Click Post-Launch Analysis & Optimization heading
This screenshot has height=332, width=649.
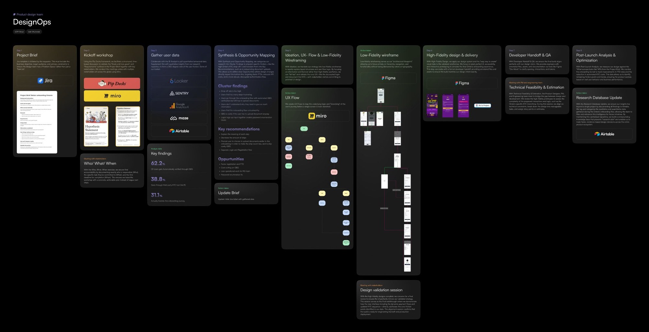coord(596,58)
